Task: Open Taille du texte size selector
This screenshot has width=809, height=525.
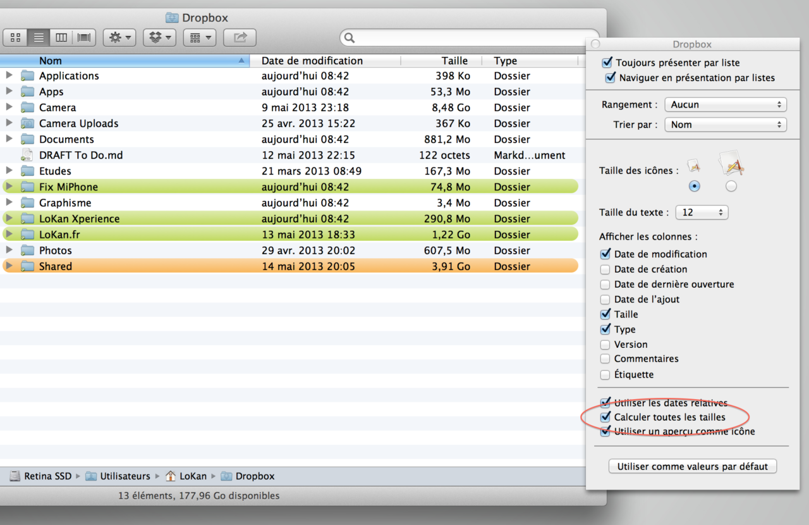Action: click(702, 213)
